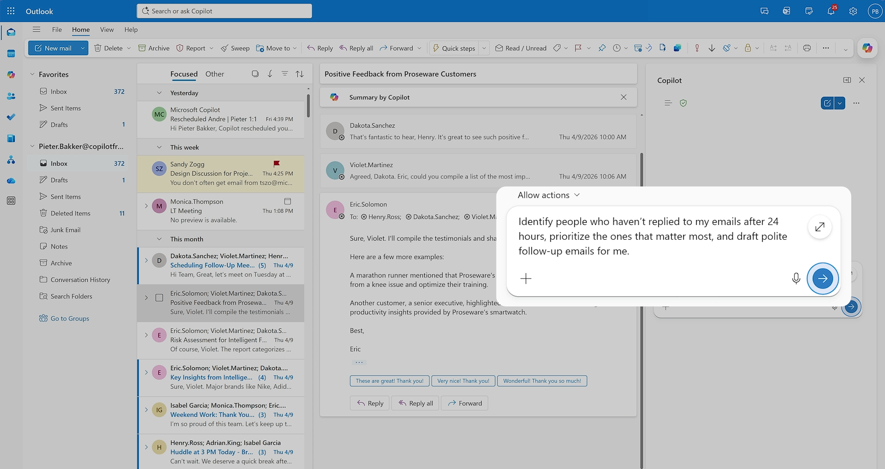Open the notifications bell icon
The width and height of the screenshot is (885, 469).
[831, 11]
